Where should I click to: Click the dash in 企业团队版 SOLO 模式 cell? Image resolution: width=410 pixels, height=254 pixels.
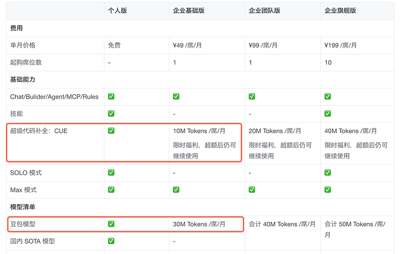point(250,173)
